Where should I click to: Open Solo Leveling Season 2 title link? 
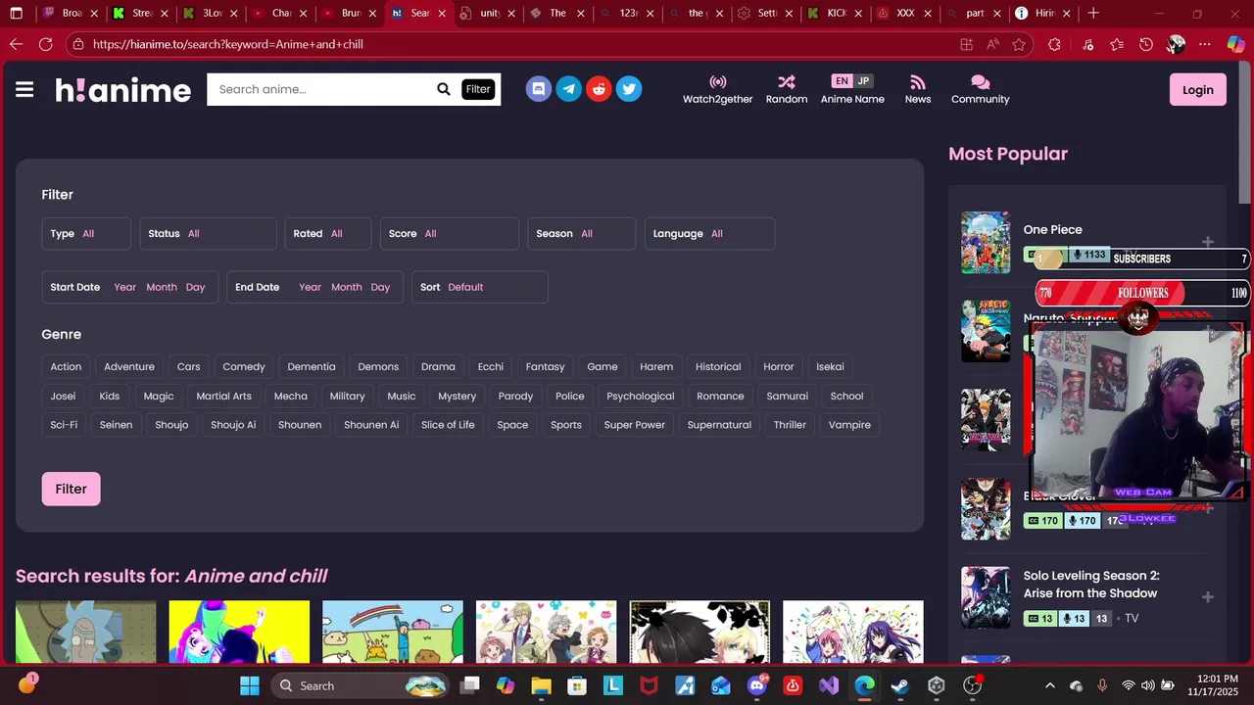[1091, 585]
